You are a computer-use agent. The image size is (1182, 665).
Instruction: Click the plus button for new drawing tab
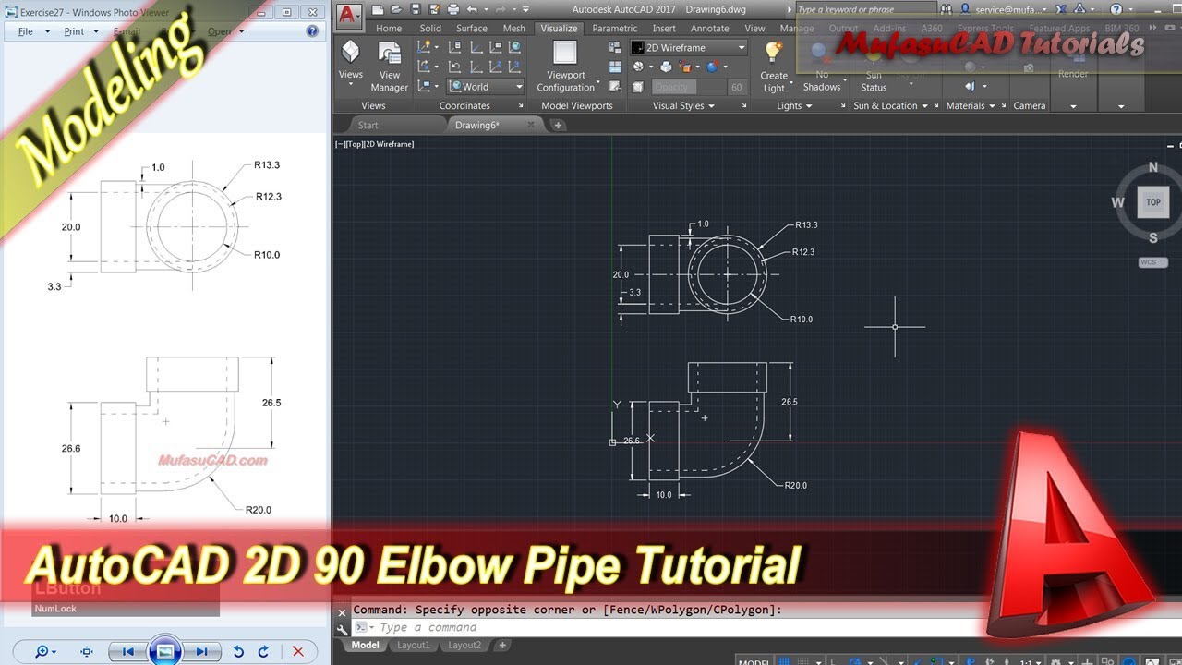[x=559, y=125]
